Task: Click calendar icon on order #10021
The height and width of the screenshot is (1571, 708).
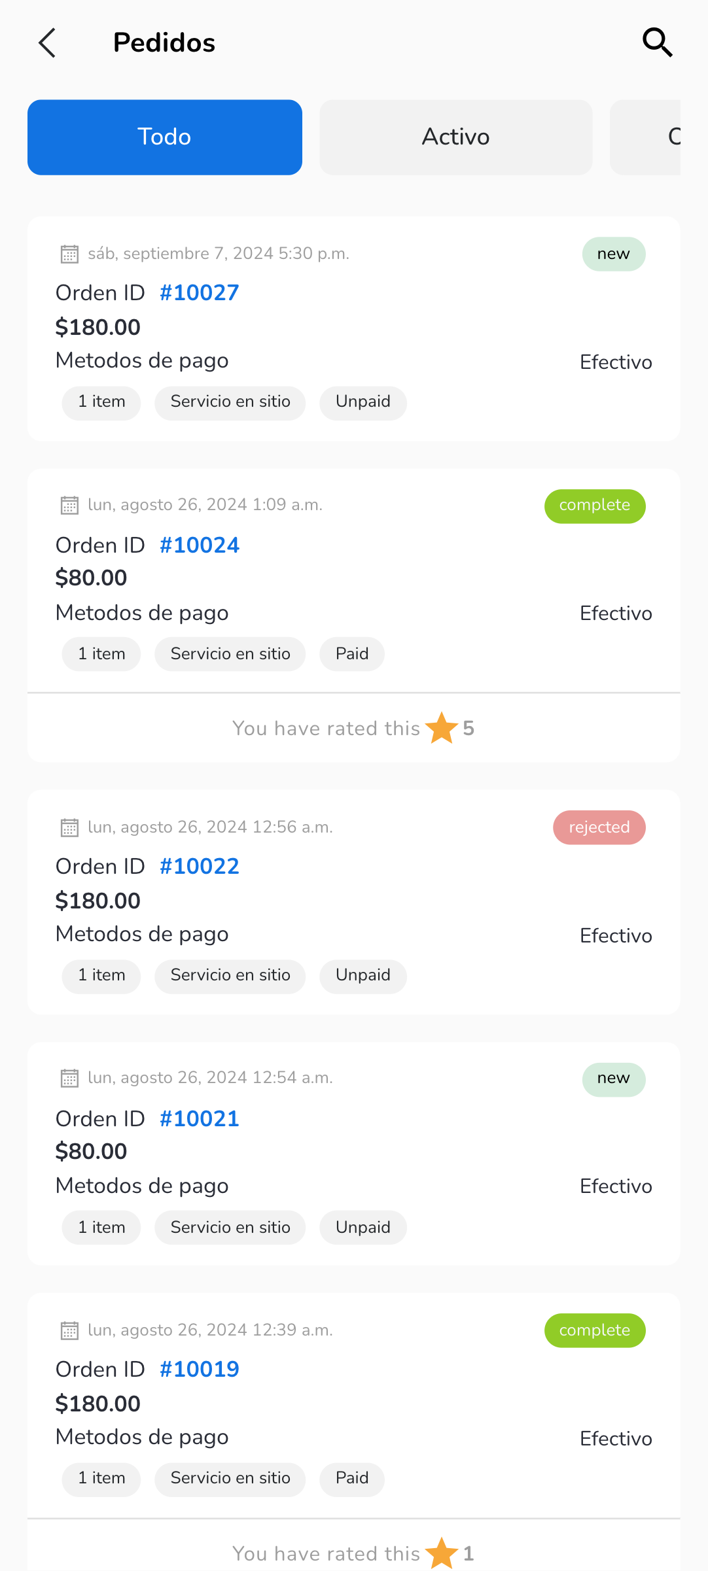Action: click(69, 1078)
